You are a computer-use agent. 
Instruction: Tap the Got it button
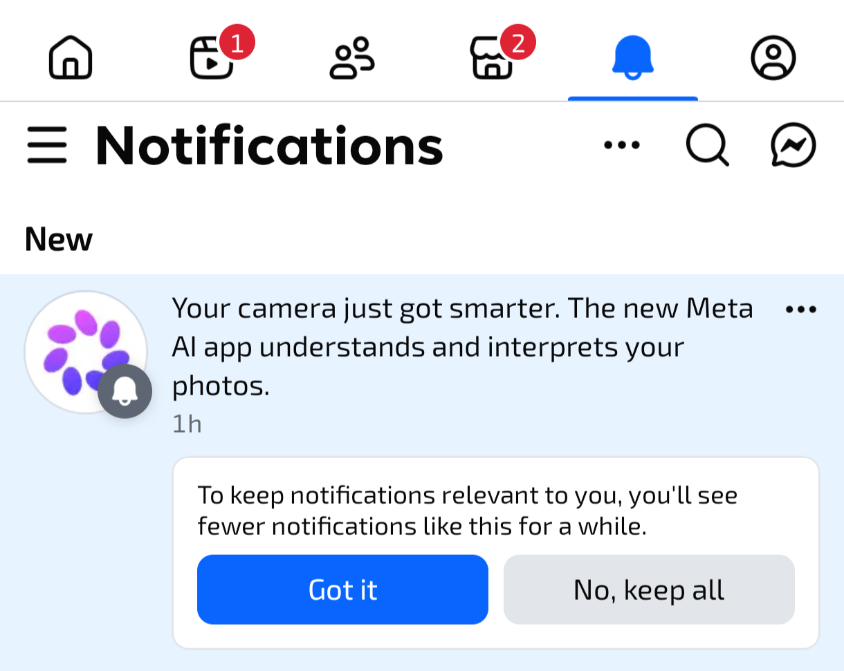point(342,589)
